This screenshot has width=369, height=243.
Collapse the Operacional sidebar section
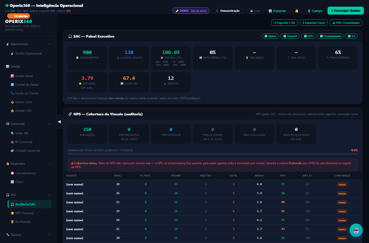(28, 44)
